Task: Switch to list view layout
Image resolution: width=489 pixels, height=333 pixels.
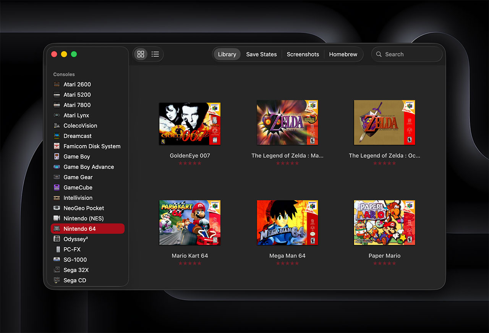Action: [x=155, y=54]
